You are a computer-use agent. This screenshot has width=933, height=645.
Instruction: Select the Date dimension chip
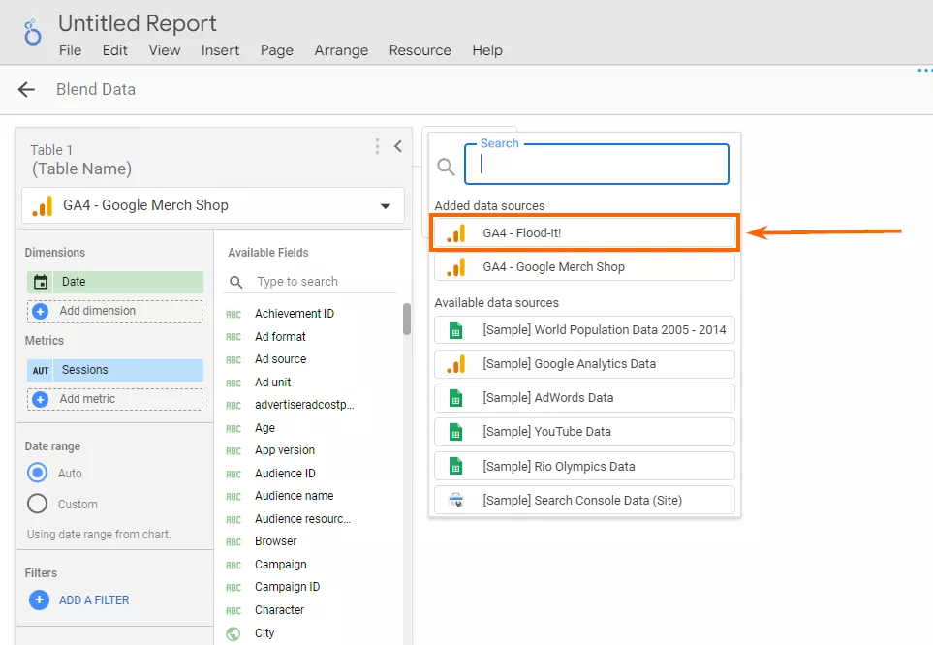pos(115,282)
